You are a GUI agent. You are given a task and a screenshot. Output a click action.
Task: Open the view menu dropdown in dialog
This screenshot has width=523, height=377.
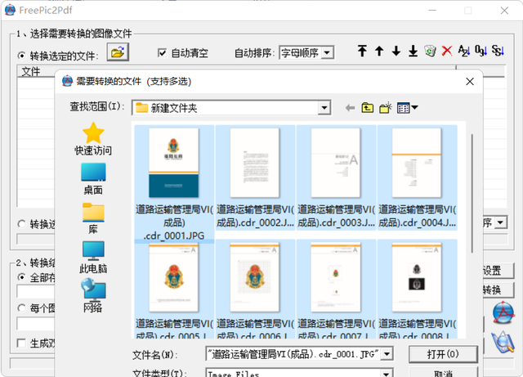point(408,108)
